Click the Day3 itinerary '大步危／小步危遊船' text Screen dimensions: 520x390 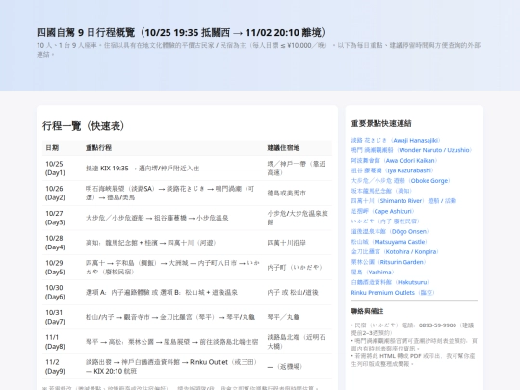click(x=157, y=218)
